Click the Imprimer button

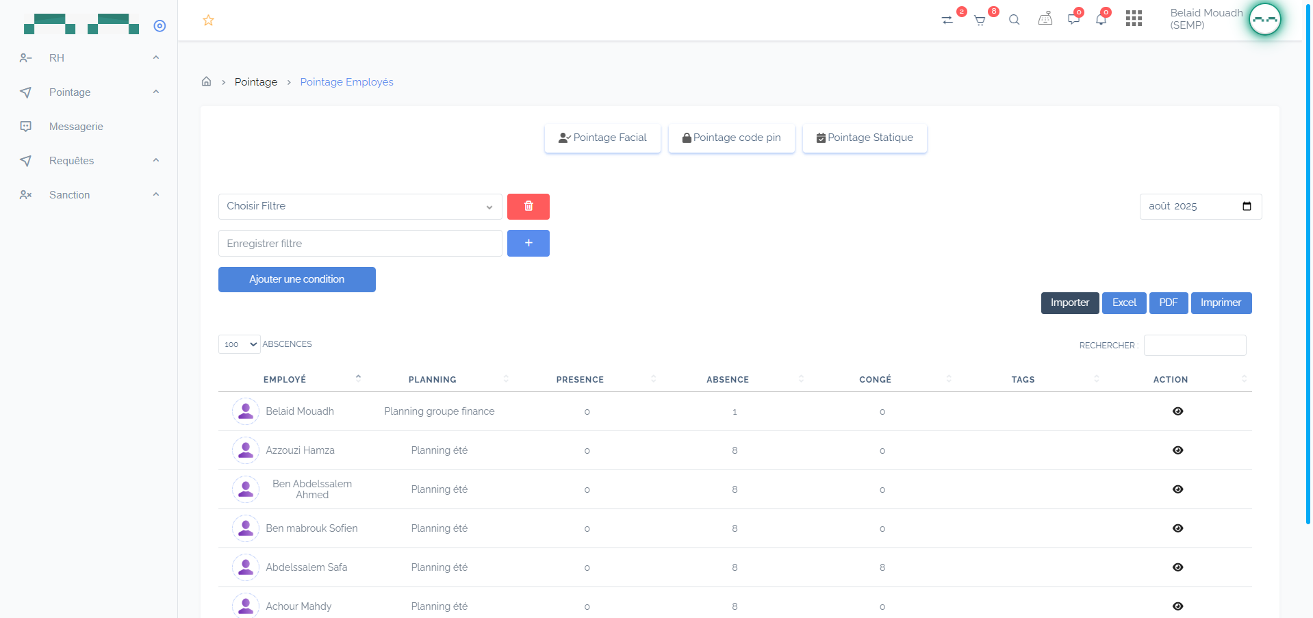click(1221, 302)
